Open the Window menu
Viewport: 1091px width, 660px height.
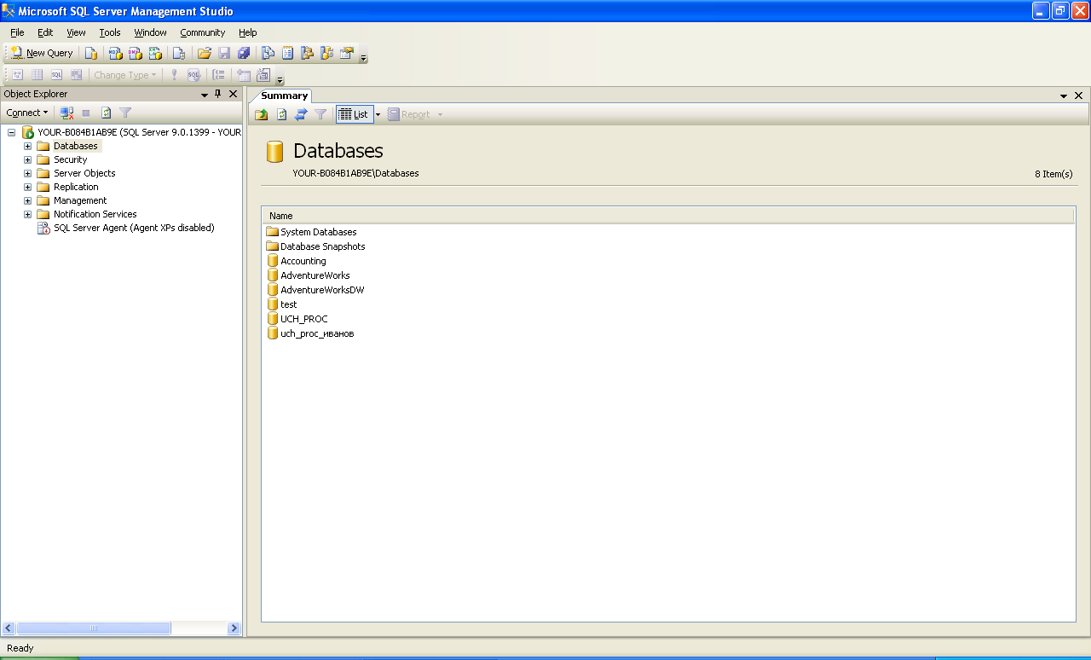coord(150,32)
